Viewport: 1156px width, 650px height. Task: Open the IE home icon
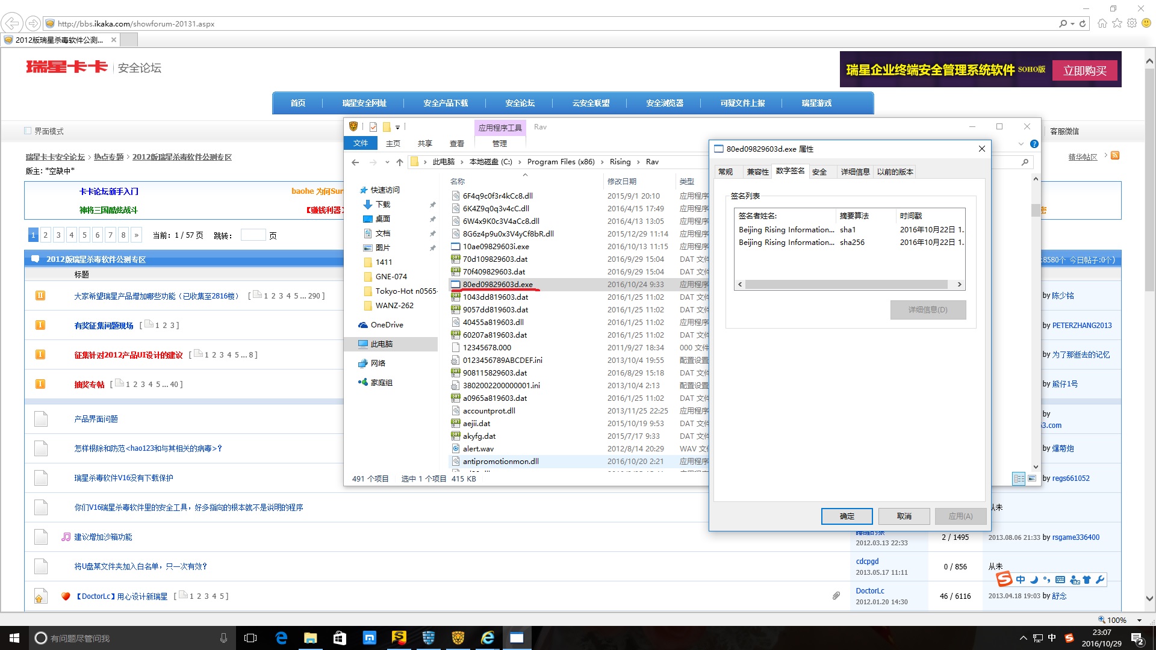click(x=1102, y=23)
